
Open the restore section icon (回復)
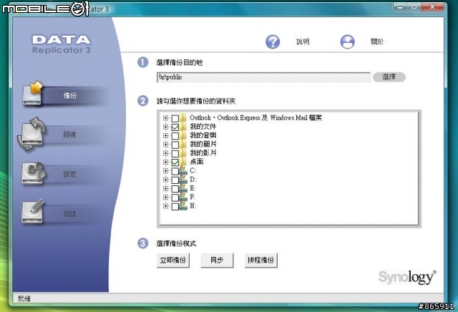point(31,134)
